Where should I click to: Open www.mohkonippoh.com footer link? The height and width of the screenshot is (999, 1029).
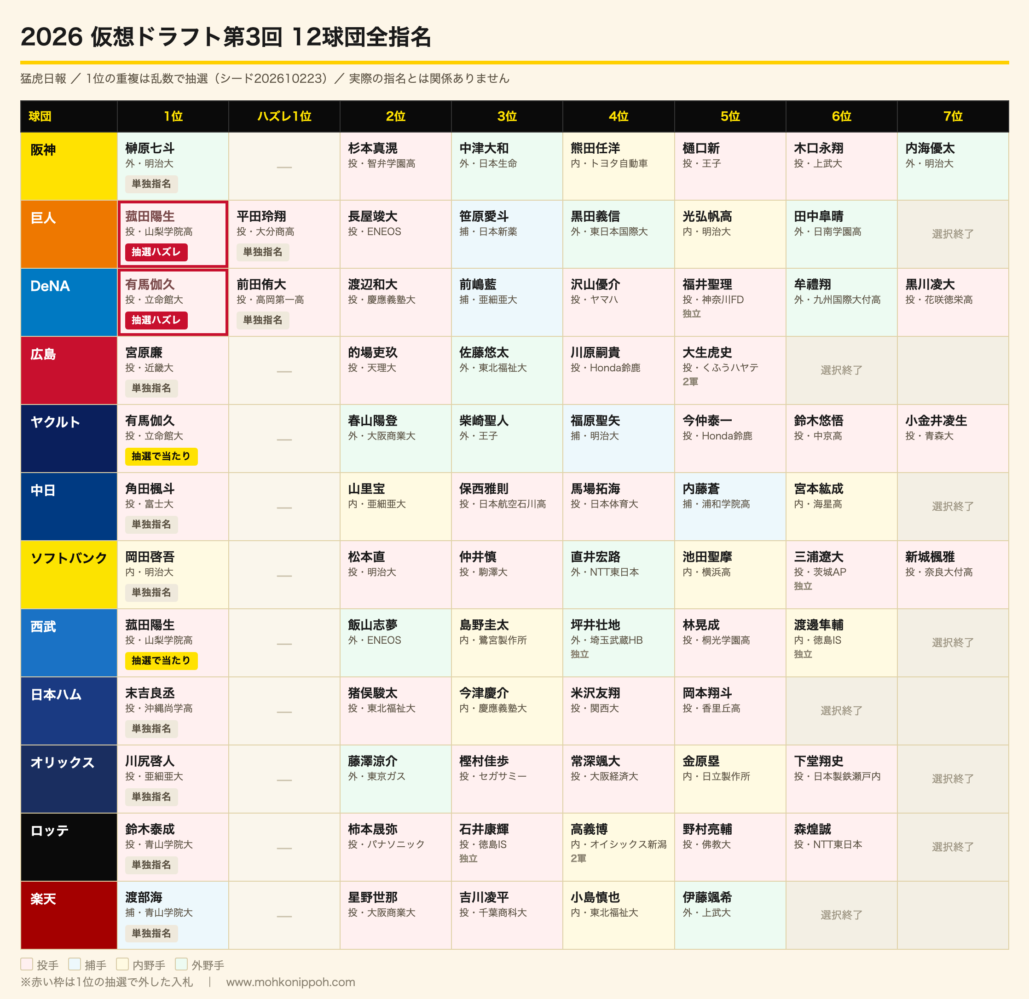(290, 982)
